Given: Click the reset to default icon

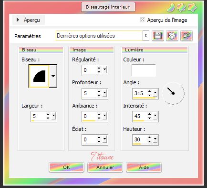Looking at the screenshot, I should [x=186, y=36].
